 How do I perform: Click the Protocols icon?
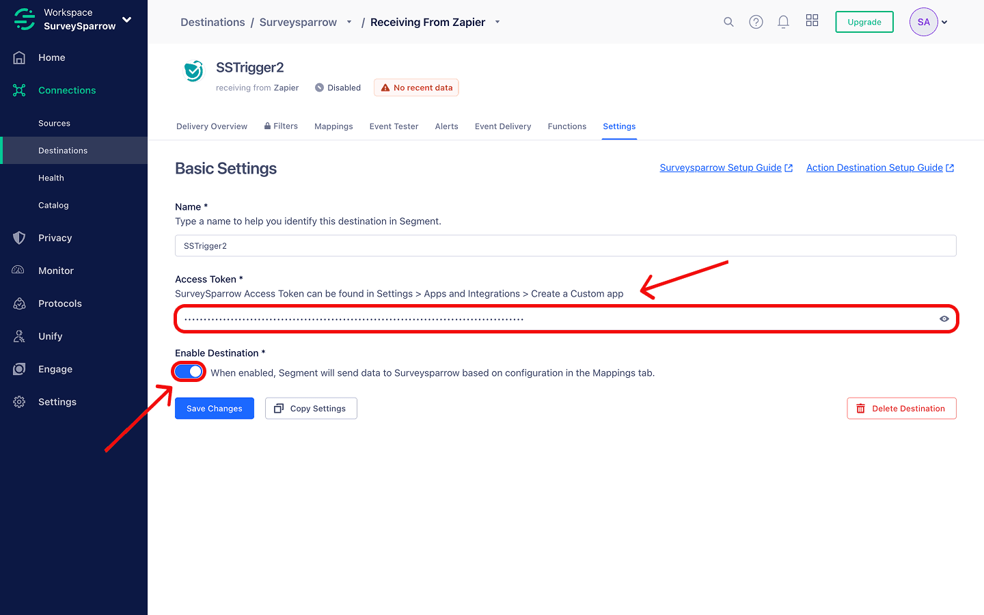tap(19, 303)
